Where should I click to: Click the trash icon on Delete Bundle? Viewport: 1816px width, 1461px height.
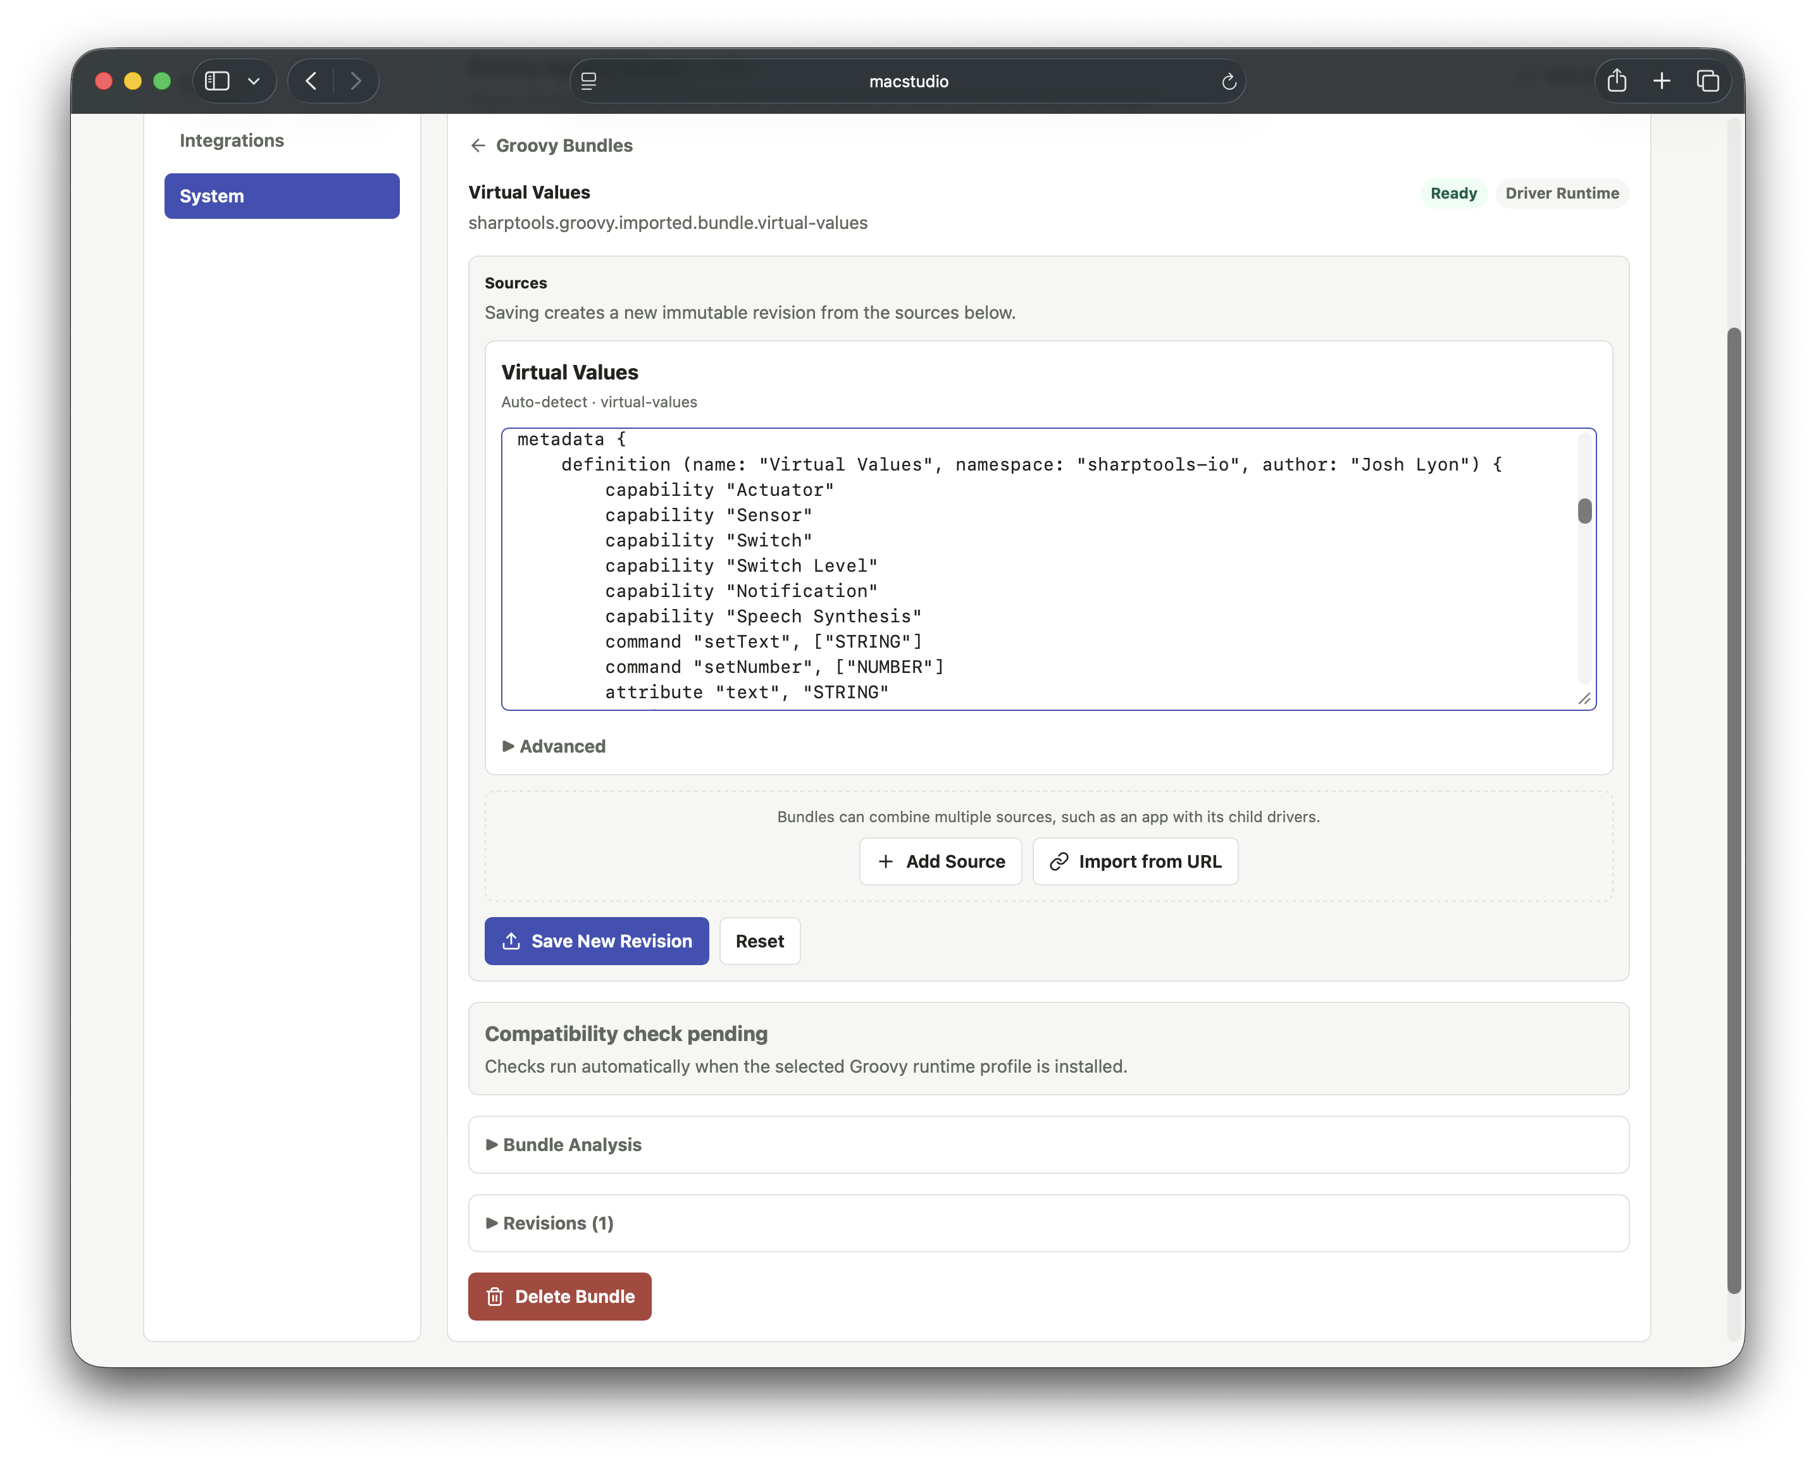[494, 1296]
